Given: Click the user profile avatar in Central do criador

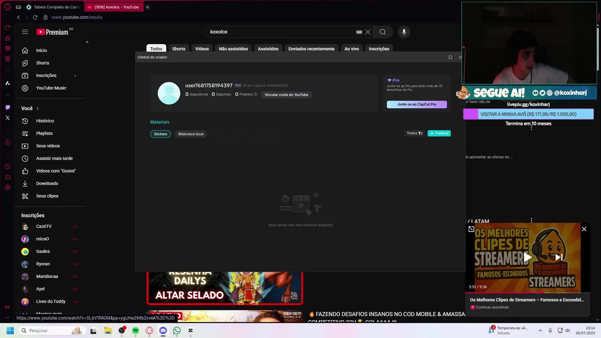Looking at the screenshot, I should 169,93.
